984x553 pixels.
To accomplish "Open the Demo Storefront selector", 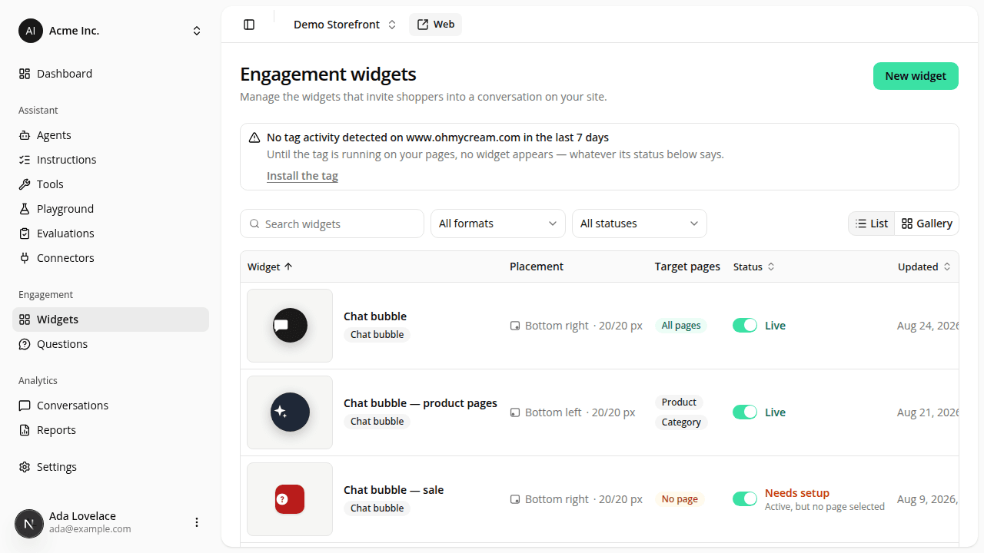I will coord(344,25).
